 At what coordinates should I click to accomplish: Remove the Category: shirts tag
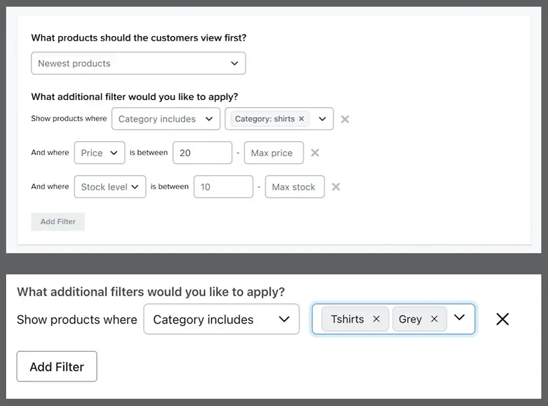point(301,119)
